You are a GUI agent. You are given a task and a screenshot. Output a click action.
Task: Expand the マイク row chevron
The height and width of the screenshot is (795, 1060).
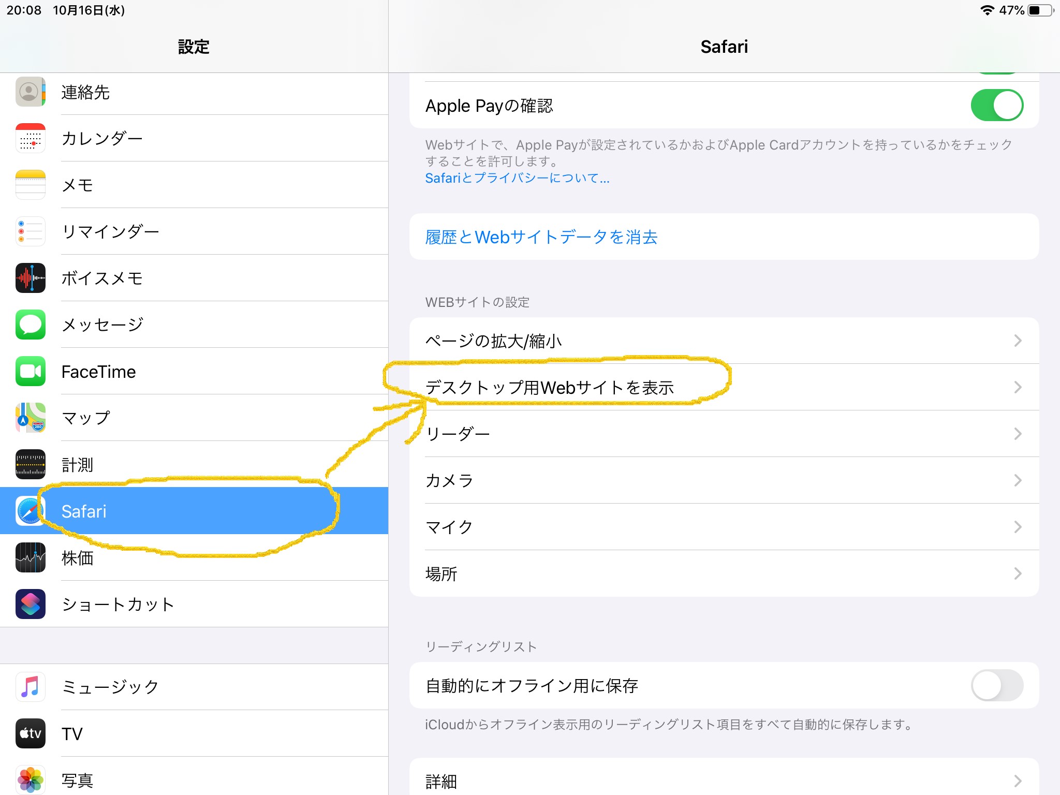1018,527
